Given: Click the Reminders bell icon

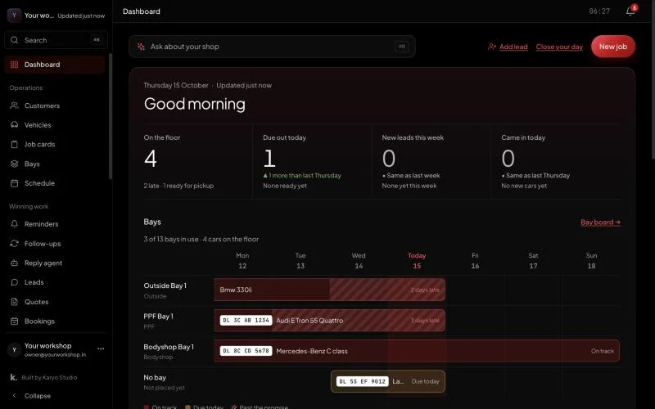Looking at the screenshot, I should tap(14, 224).
